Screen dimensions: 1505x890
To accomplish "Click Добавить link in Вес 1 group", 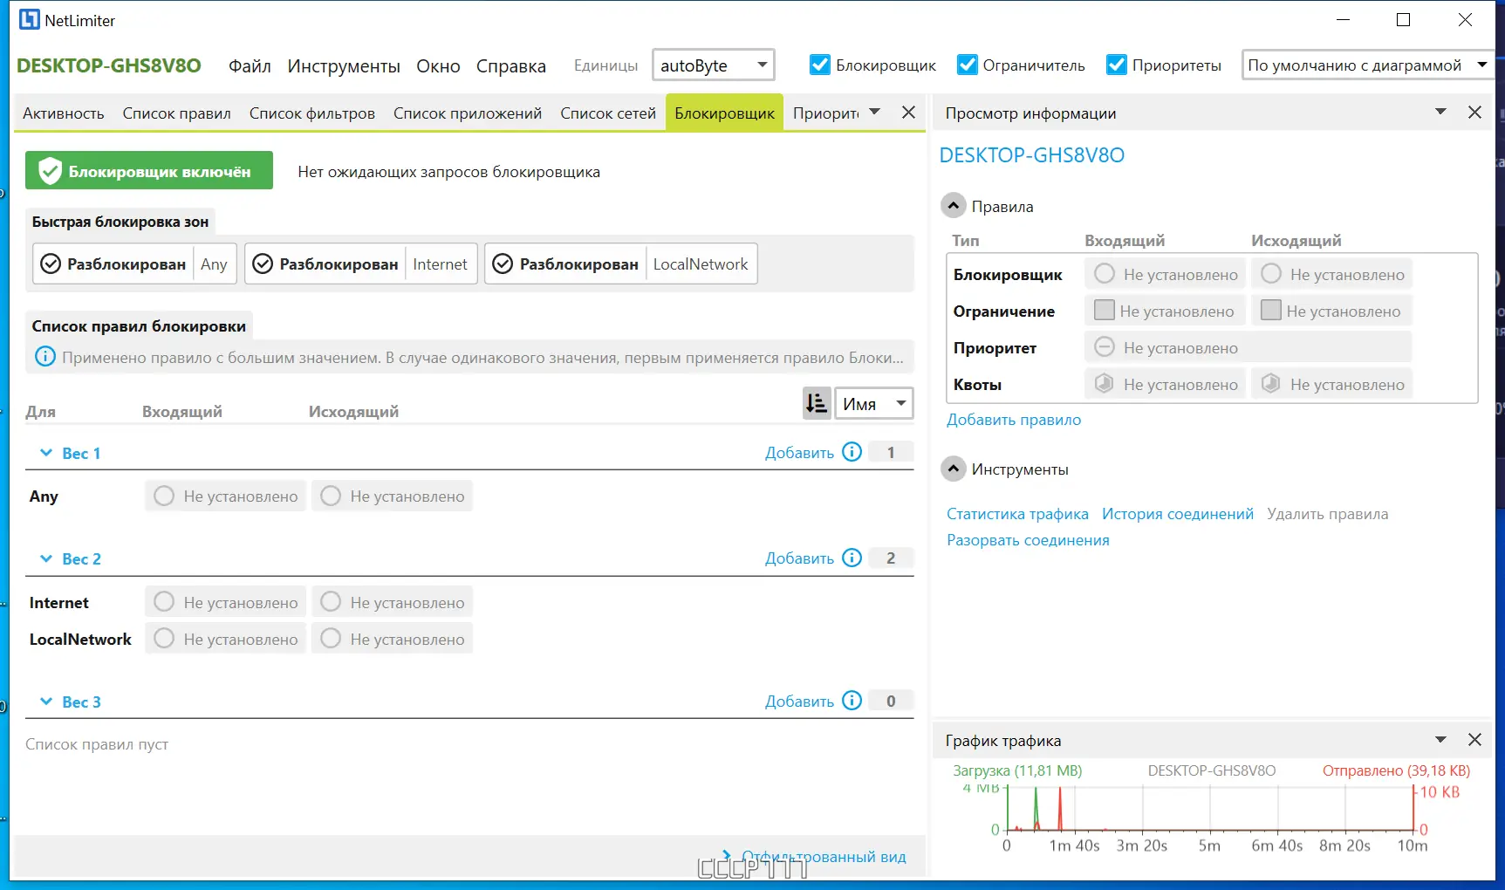I will [x=799, y=453].
